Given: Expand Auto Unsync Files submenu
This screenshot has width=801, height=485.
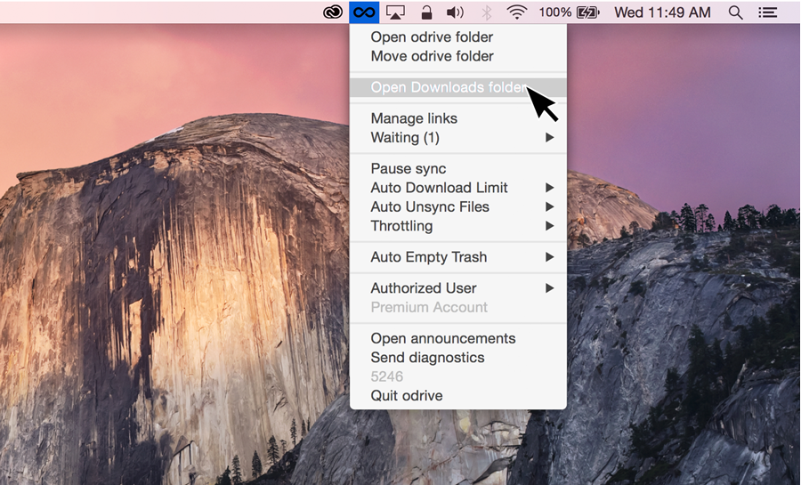Looking at the screenshot, I should tap(458, 206).
